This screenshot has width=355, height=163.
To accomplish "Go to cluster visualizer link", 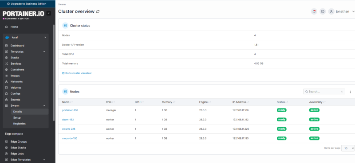I will click(x=77, y=73).
